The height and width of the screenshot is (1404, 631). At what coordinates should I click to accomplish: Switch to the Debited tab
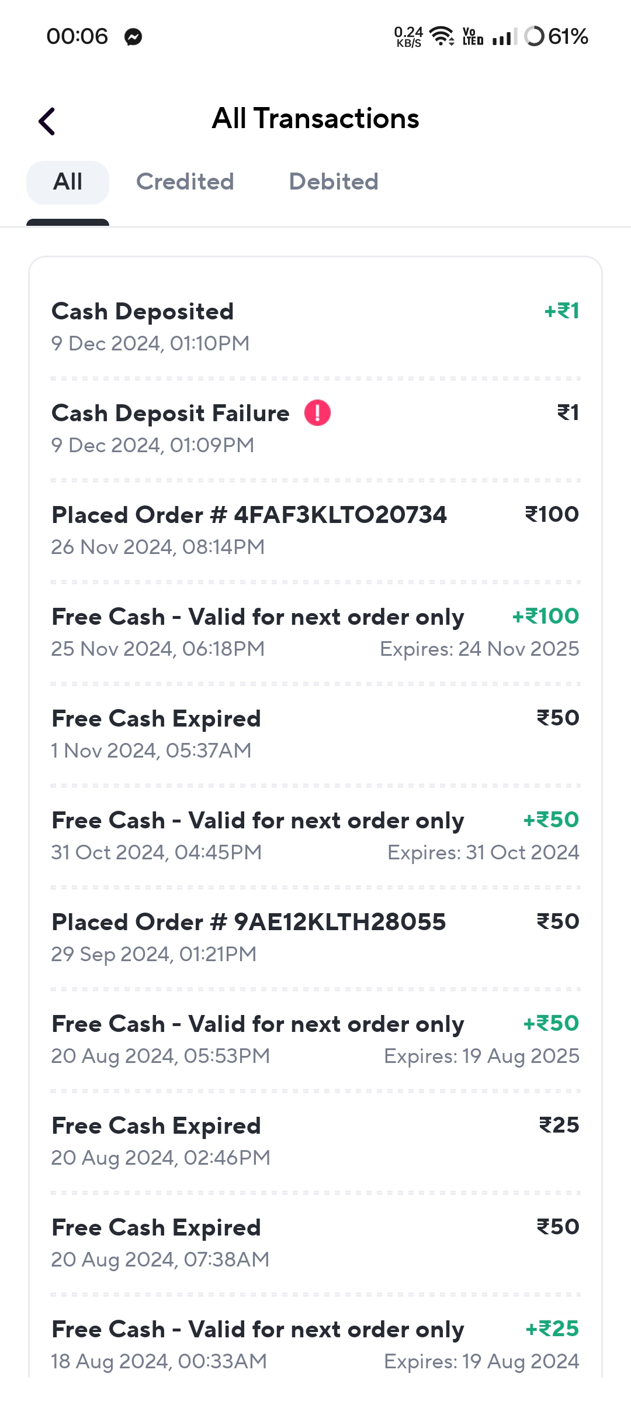point(334,182)
